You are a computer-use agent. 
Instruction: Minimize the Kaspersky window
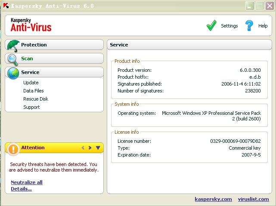coord(250,6)
